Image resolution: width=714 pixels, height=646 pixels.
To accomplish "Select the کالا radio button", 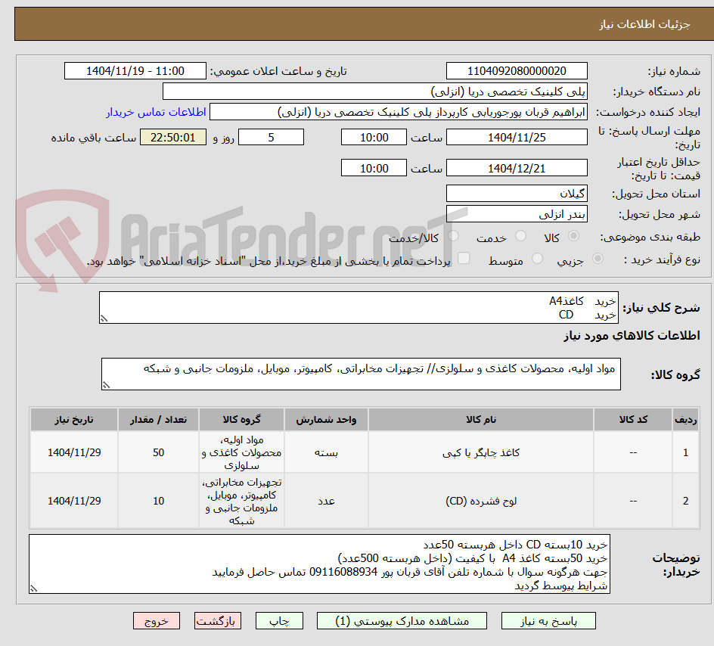I will pos(573,236).
